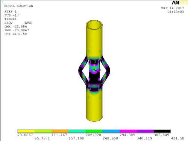Image resolution: width=188 pixels, height=141 pixels.
Task: Click the orange 111.467 legend band
Action: [x=60, y=131]
